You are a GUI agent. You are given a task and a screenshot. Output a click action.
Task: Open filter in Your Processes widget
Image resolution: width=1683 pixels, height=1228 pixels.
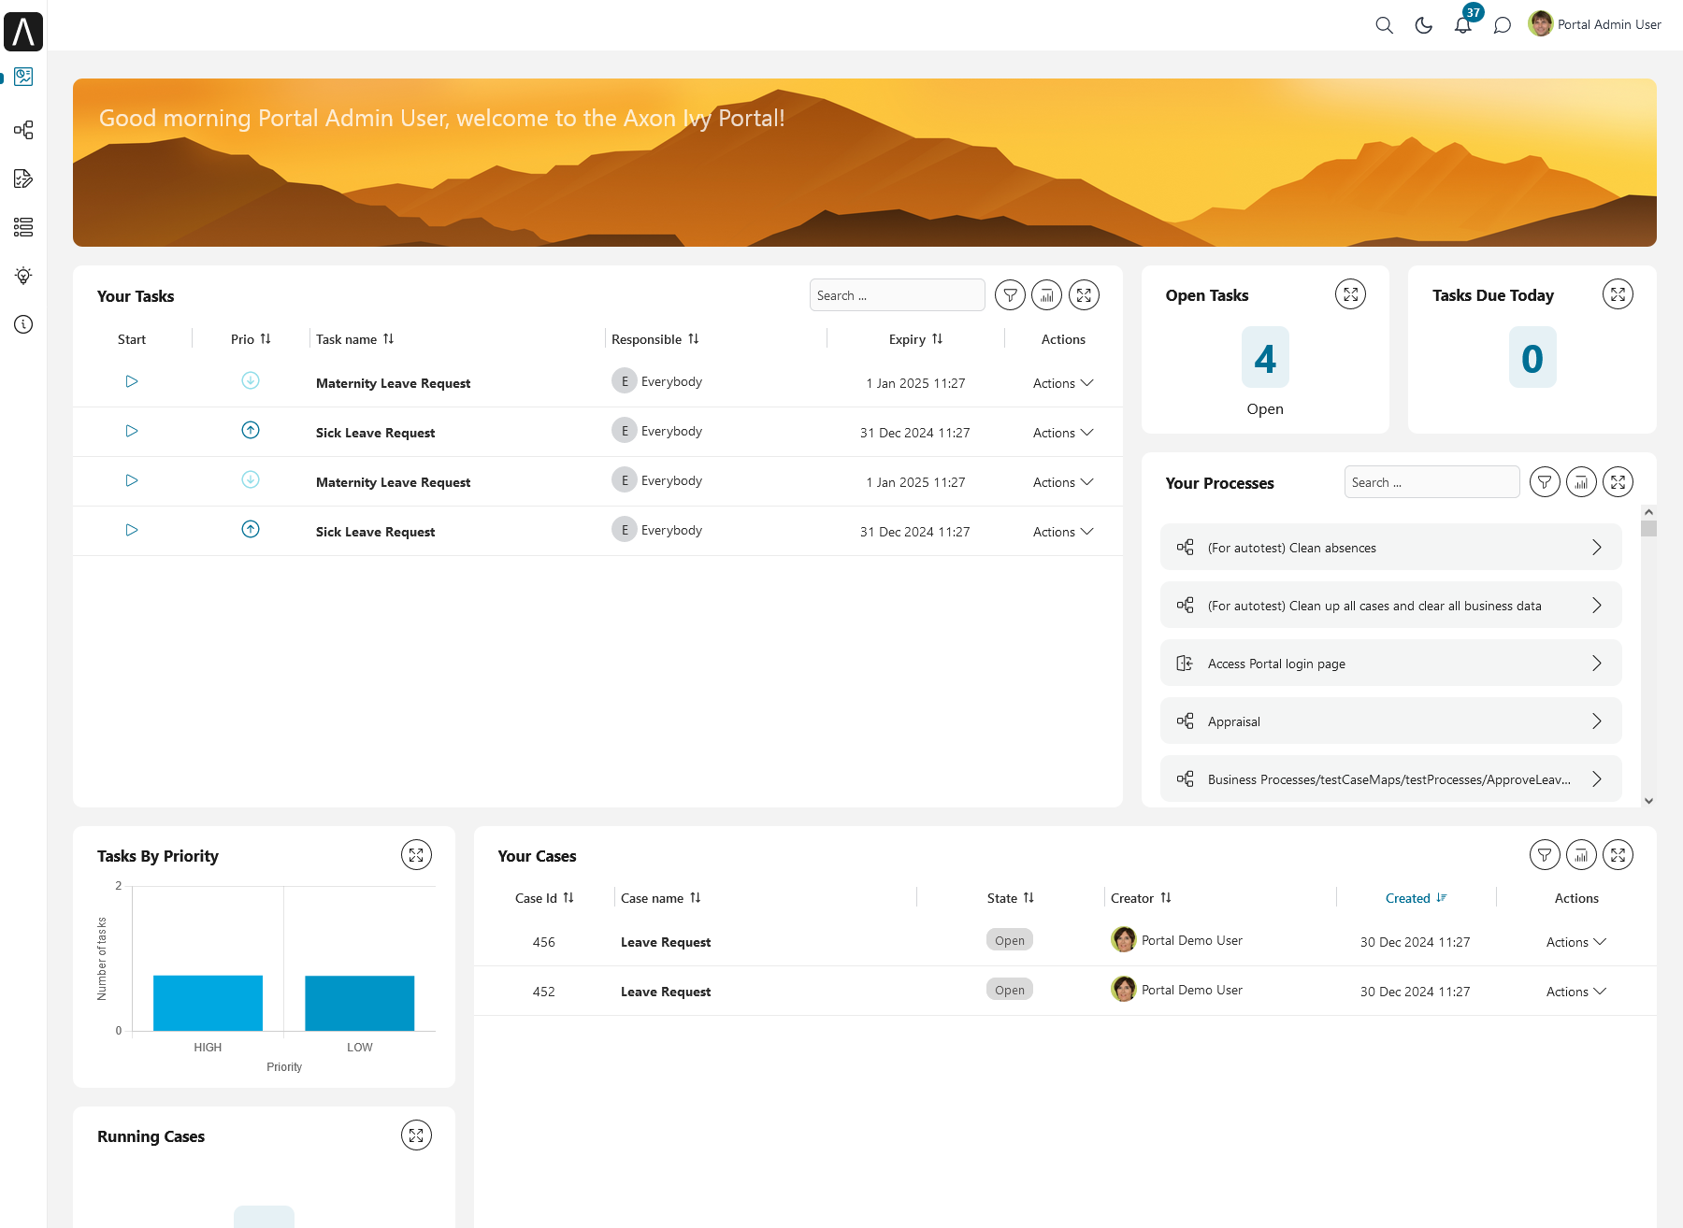pyautogui.click(x=1545, y=482)
